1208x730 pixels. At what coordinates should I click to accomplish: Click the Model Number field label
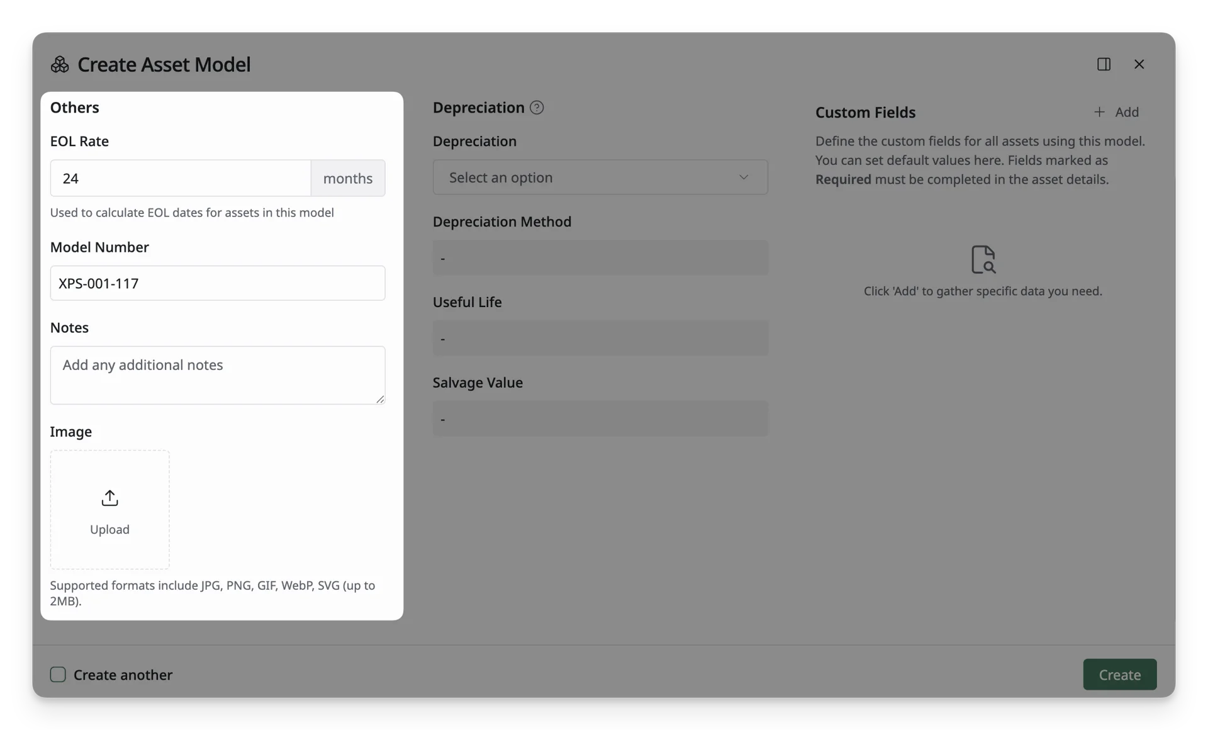click(x=99, y=247)
